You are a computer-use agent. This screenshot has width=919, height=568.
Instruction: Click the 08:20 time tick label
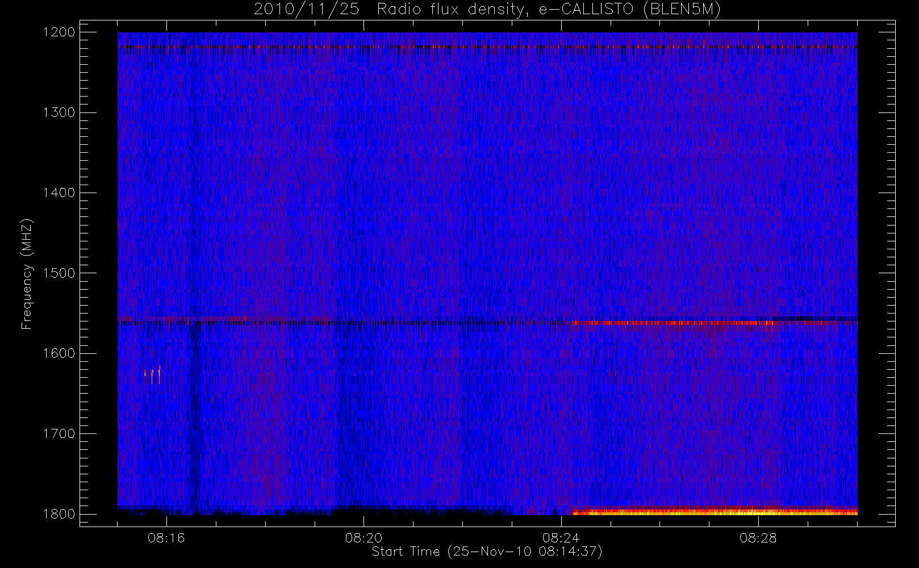(364, 538)
